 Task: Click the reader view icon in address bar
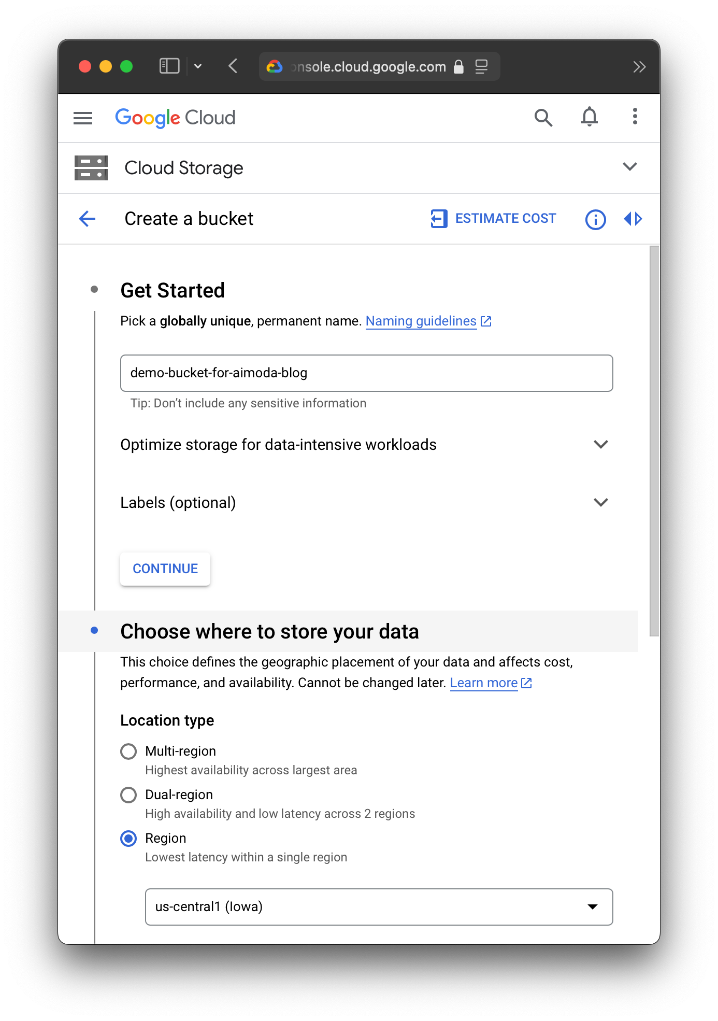point(481,66)
